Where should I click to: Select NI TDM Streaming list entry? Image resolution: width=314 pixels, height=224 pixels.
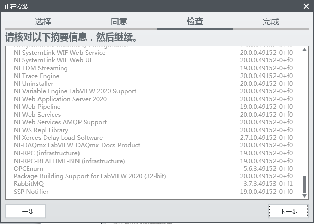(41, 68)
